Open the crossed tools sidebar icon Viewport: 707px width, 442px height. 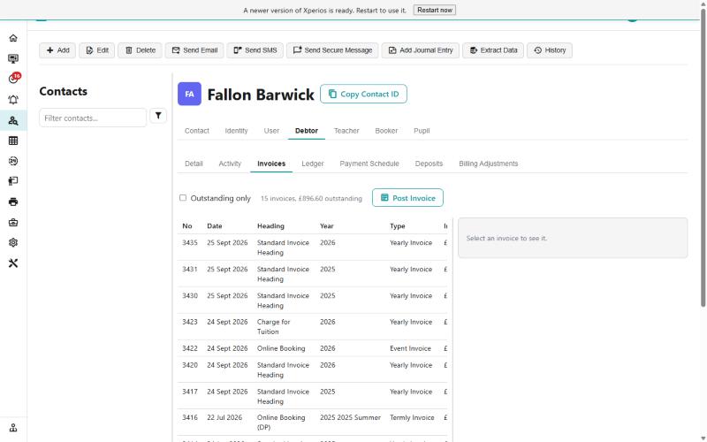point(13,263)
